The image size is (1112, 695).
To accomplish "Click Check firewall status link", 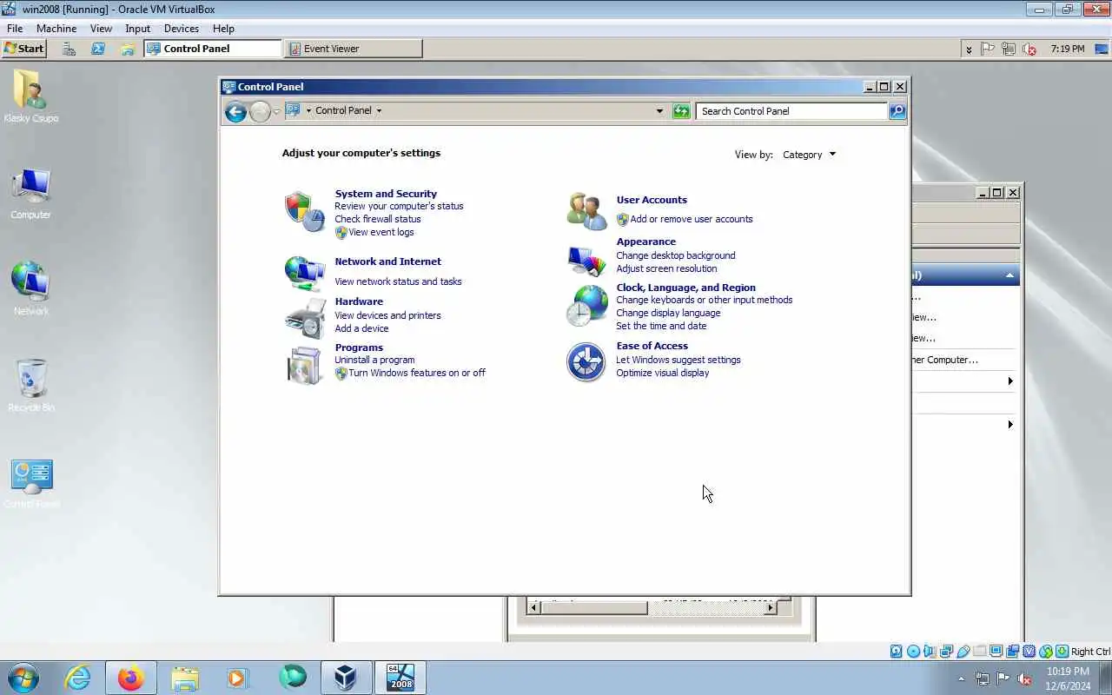I will pyautogui.click(x=378, y=219).
